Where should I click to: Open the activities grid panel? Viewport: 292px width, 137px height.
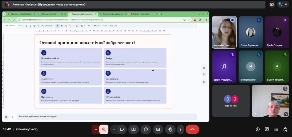coord(276,129)
